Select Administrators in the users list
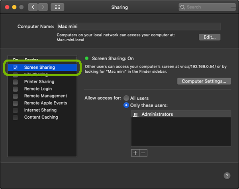The height and width of the screenshot is (189, 239). pos(181,114)
